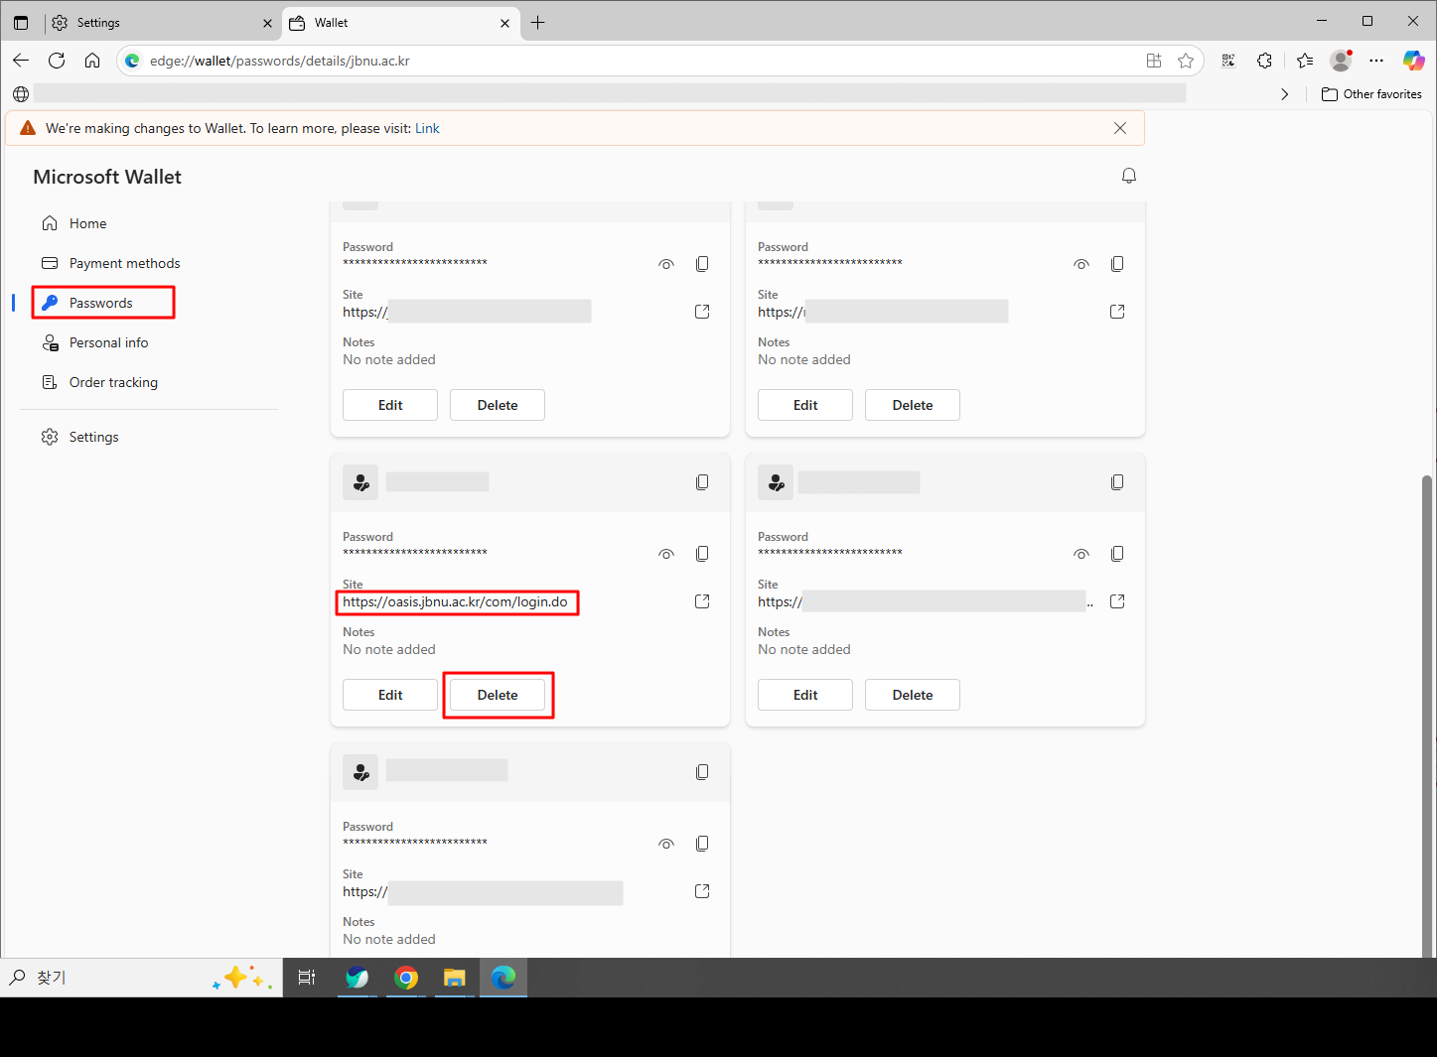This screenshot has width=1437, height=1057.
Task: Copy username of the oasis.jbnu.ac.kr card
Action: 702,482
